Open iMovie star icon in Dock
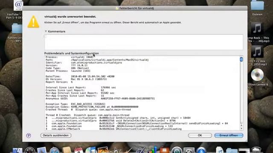Viewport: 273px width, 153px height. (115, 150)
